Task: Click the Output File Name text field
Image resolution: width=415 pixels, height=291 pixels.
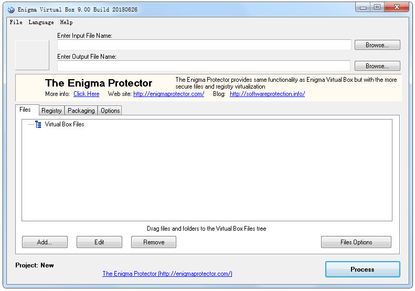Action: coord(204,66)
